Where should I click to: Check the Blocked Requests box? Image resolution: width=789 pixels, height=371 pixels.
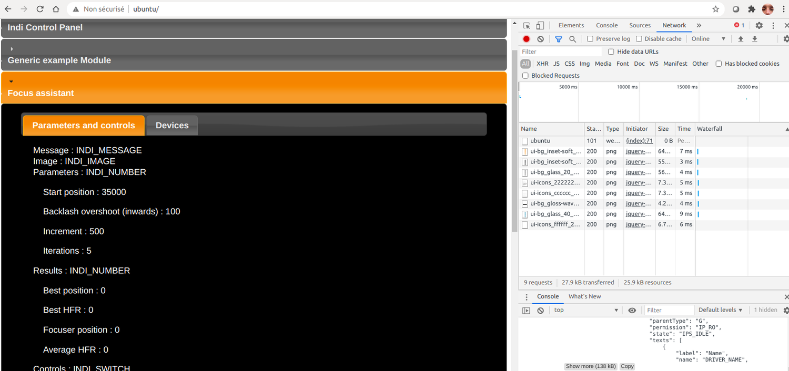pyautogui.click(x=525, y=76)
